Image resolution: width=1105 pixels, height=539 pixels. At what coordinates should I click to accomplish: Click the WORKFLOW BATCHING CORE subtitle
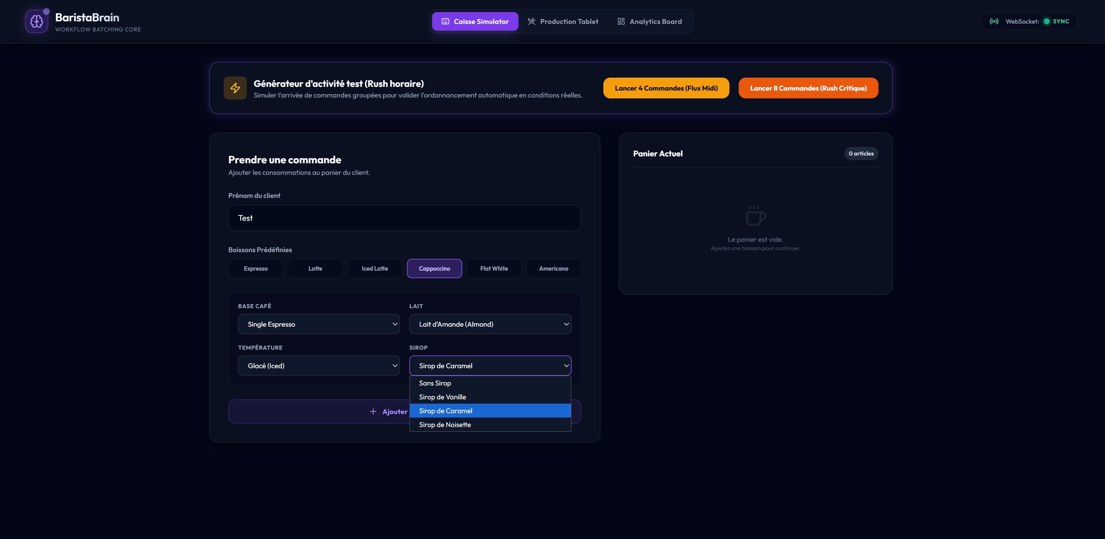(x=98, y=30)
